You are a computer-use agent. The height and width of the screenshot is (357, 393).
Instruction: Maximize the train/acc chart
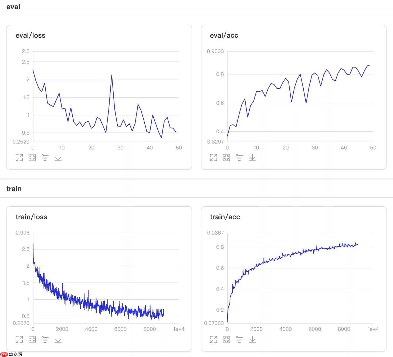click(x=214, y=339)
